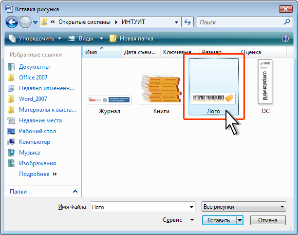
Task: Open the Все рисунки file type dropdown
Action: (244, 207)
